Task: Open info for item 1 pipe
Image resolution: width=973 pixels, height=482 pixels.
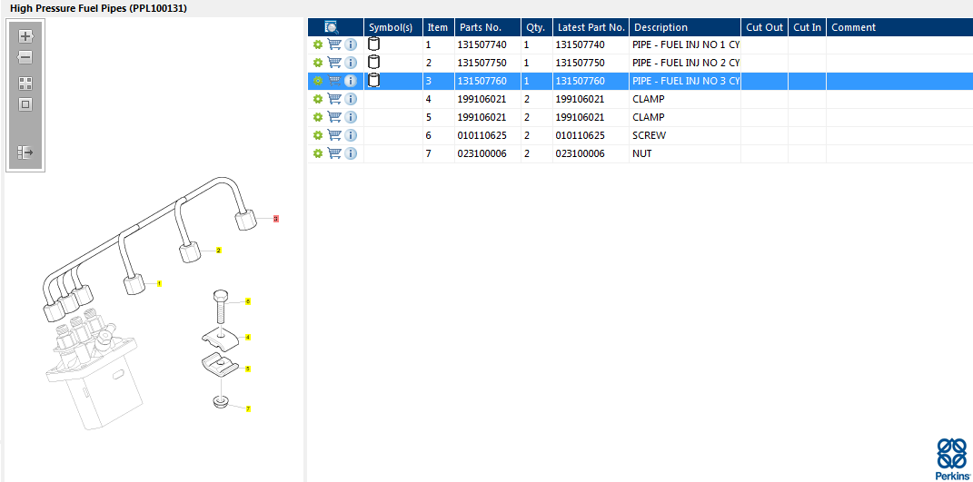Action: pos(351,44)
